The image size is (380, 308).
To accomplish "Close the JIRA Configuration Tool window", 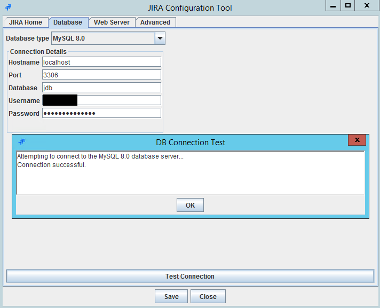I will [x=367, y=5].
